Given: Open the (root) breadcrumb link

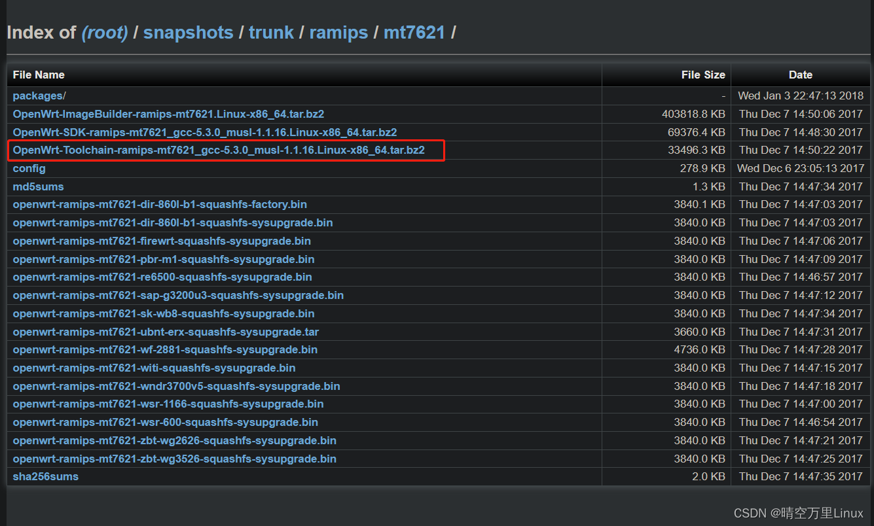Looking at the screenshot, I should point(105,32).
